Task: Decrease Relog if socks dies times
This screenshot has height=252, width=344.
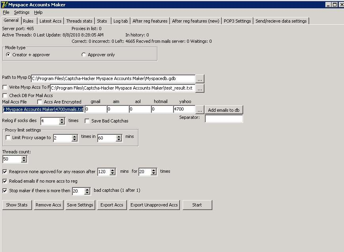Action: (62, 122)
